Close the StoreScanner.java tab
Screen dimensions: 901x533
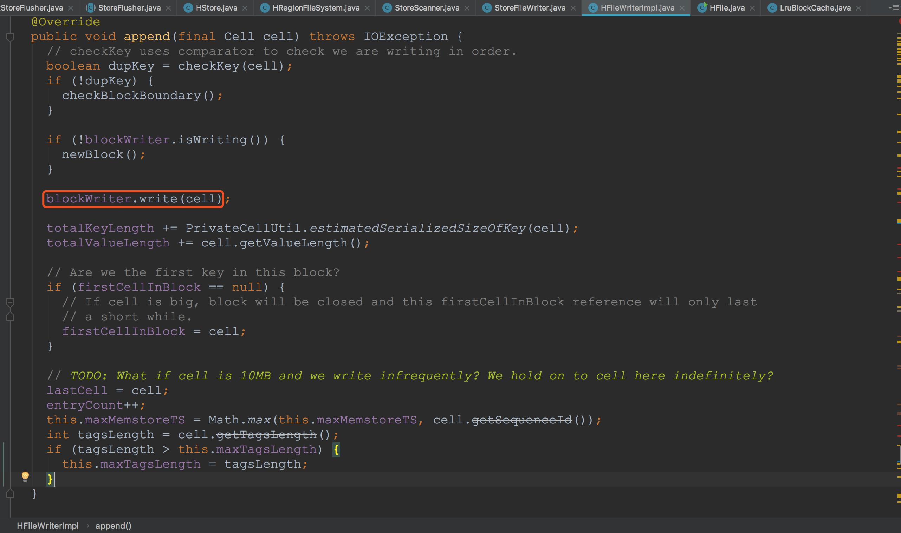(467, 8)
